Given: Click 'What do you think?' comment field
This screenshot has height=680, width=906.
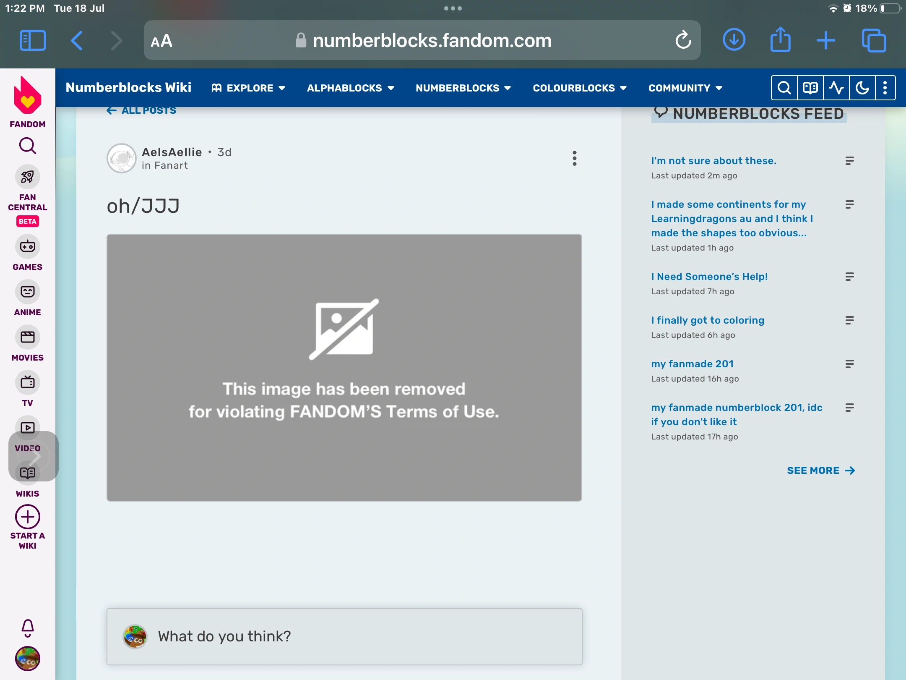Looking at the screenshot, I should coord(344,636).
